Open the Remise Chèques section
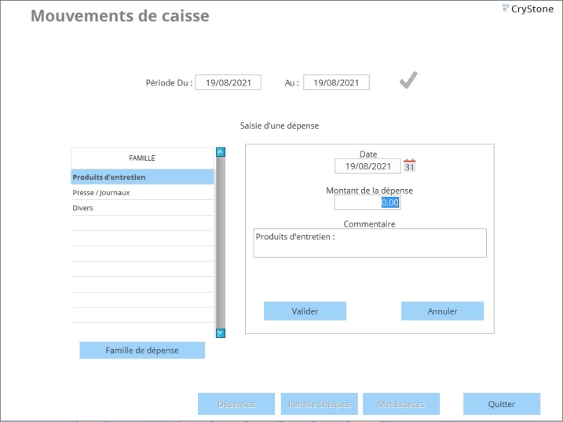This screenshot has height=422, width=563. 319,404
